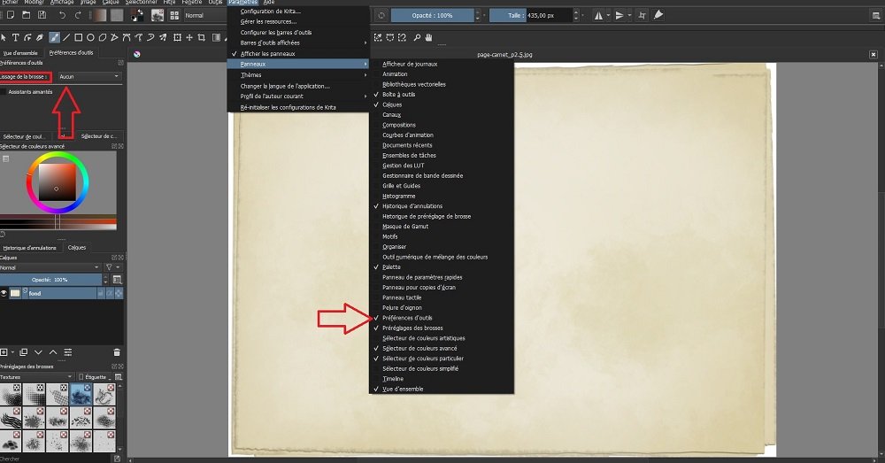Open the layer blending mode 'Normal' dropdown
The image size is (885, 463).
[50, 267]
